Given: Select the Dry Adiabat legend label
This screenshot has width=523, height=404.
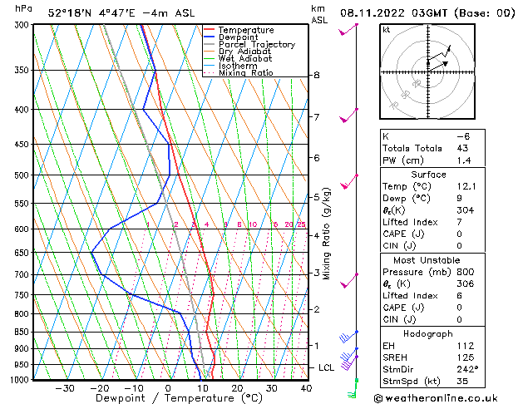Looking at the screenshot, I should pyautogui.click(x=244, y=52).
